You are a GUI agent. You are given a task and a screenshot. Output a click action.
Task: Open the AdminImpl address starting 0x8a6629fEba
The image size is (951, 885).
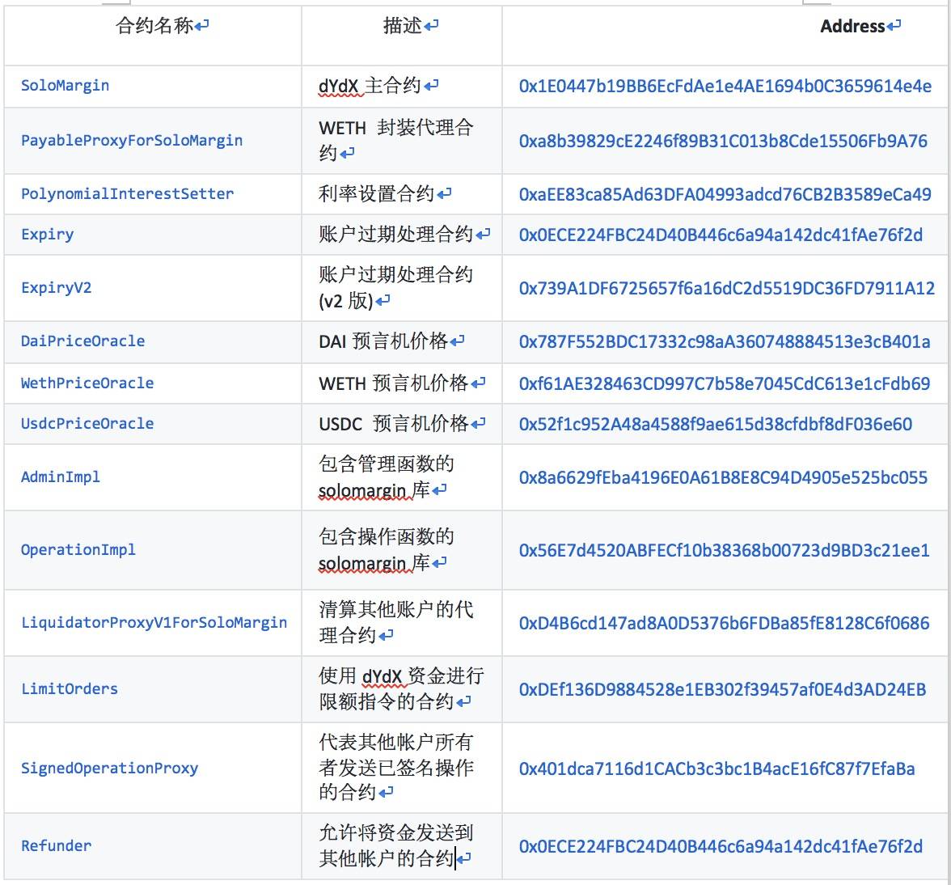coord(723,478)
